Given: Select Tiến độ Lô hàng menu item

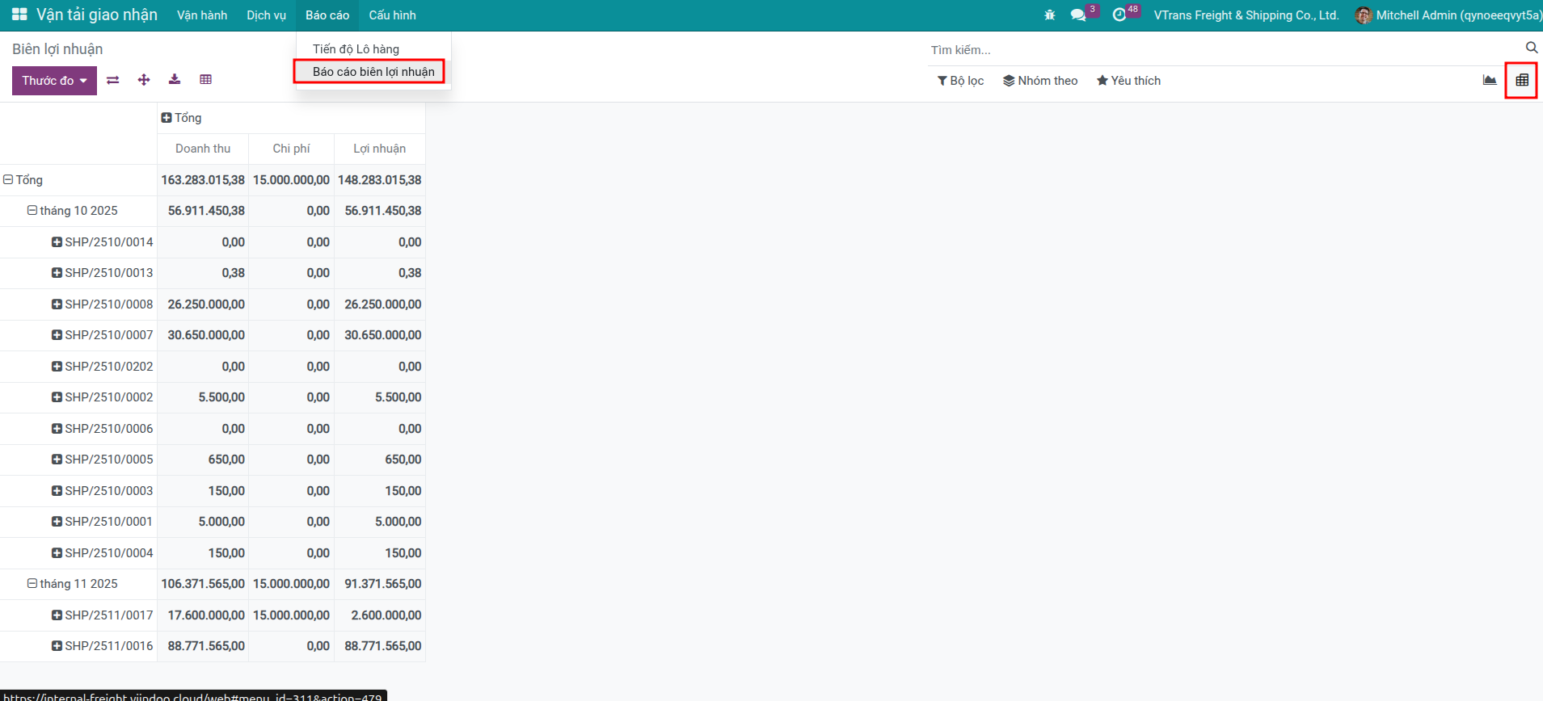Looking at the screenshot, I should 356,49.
